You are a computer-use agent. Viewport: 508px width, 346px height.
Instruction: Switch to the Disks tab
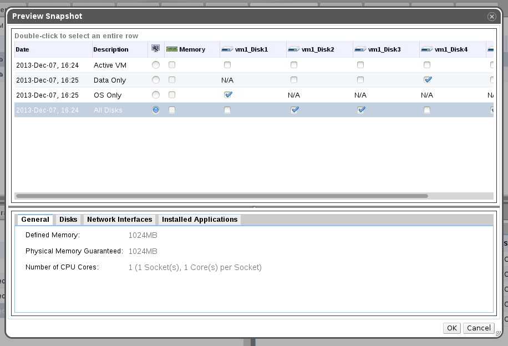point(68,220)
